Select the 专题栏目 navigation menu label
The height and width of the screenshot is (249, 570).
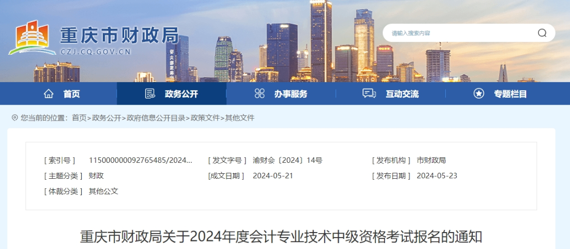pyautogui.click(x=510, y=94)
